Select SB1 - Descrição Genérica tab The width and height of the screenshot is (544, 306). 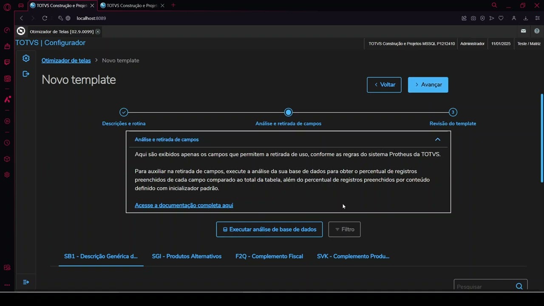click(101, 256)
